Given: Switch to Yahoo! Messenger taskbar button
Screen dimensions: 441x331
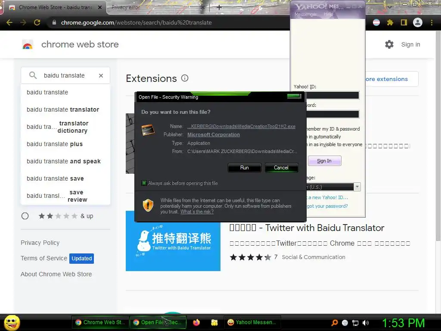Looking at the screenshot, I should click(x=252, y=322).
